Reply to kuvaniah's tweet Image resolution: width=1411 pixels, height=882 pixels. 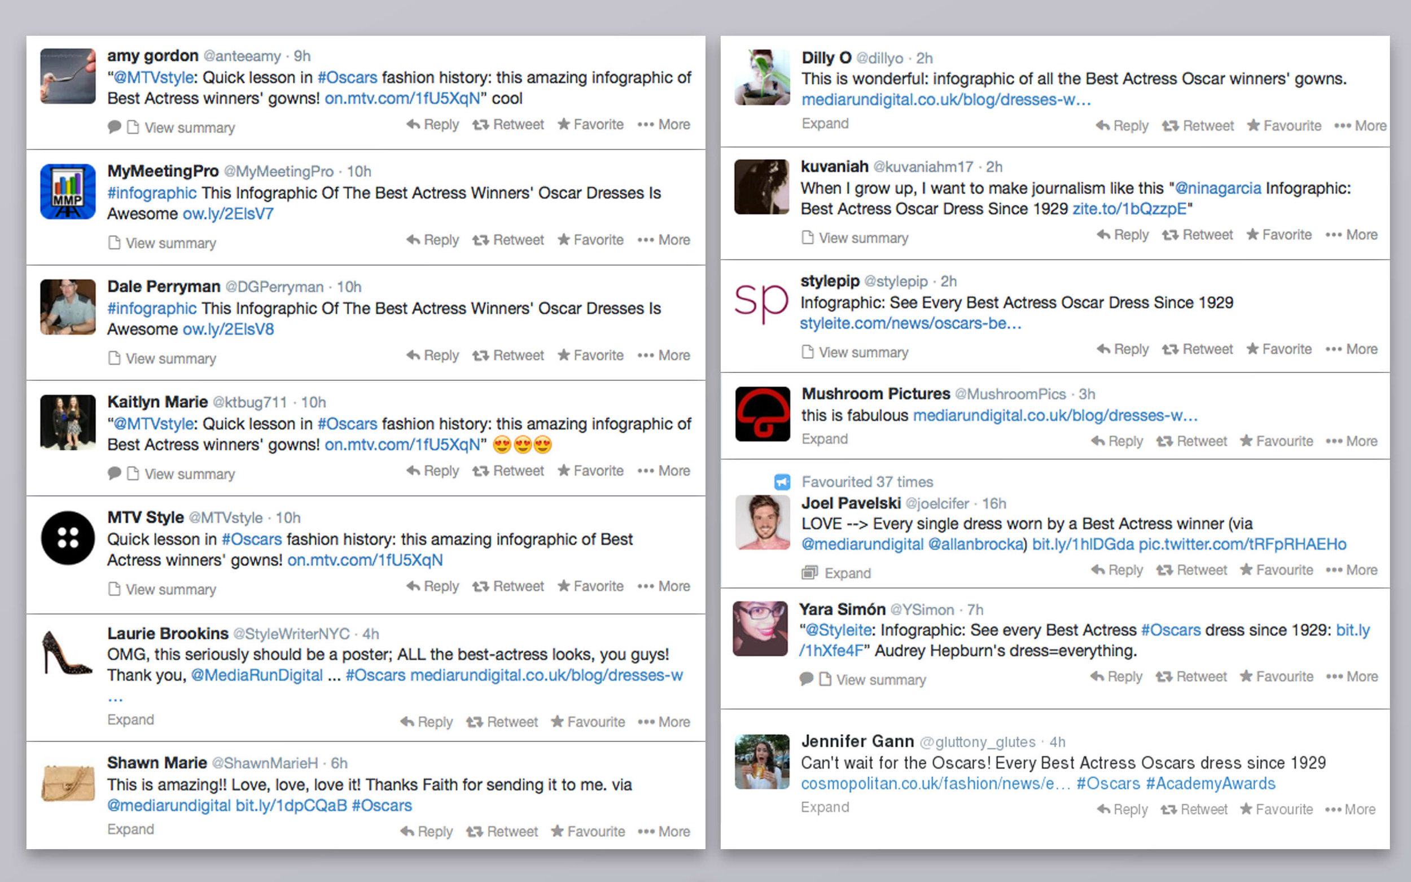tap(1122, 235)
